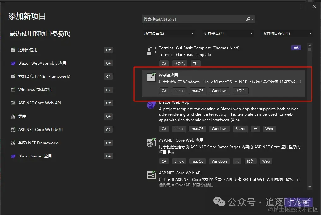The width and height of the screenshot is (321, 215).
Task: Expand the search box history dropdown arrow
Action: coord(253,19)
